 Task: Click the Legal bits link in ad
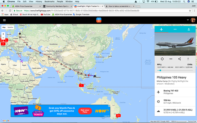point(107,116)
